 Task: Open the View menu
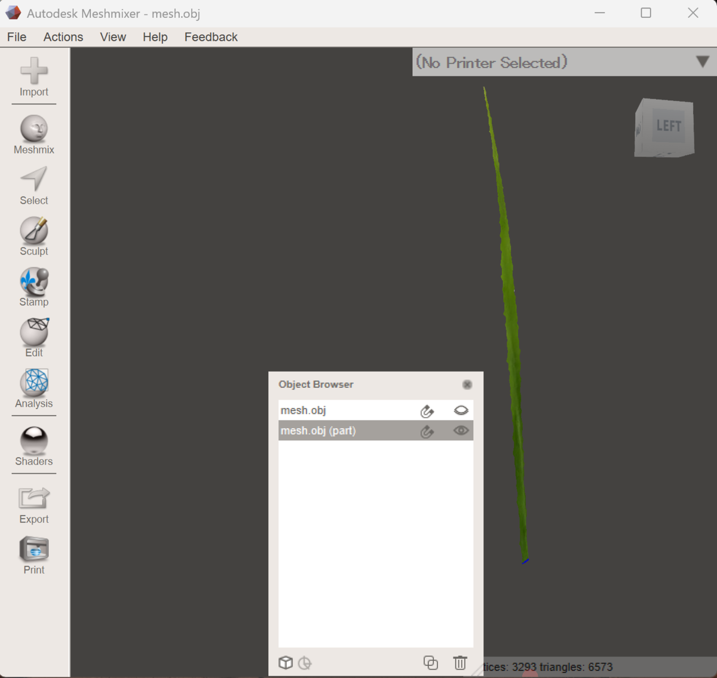click(x=113, y=37)
